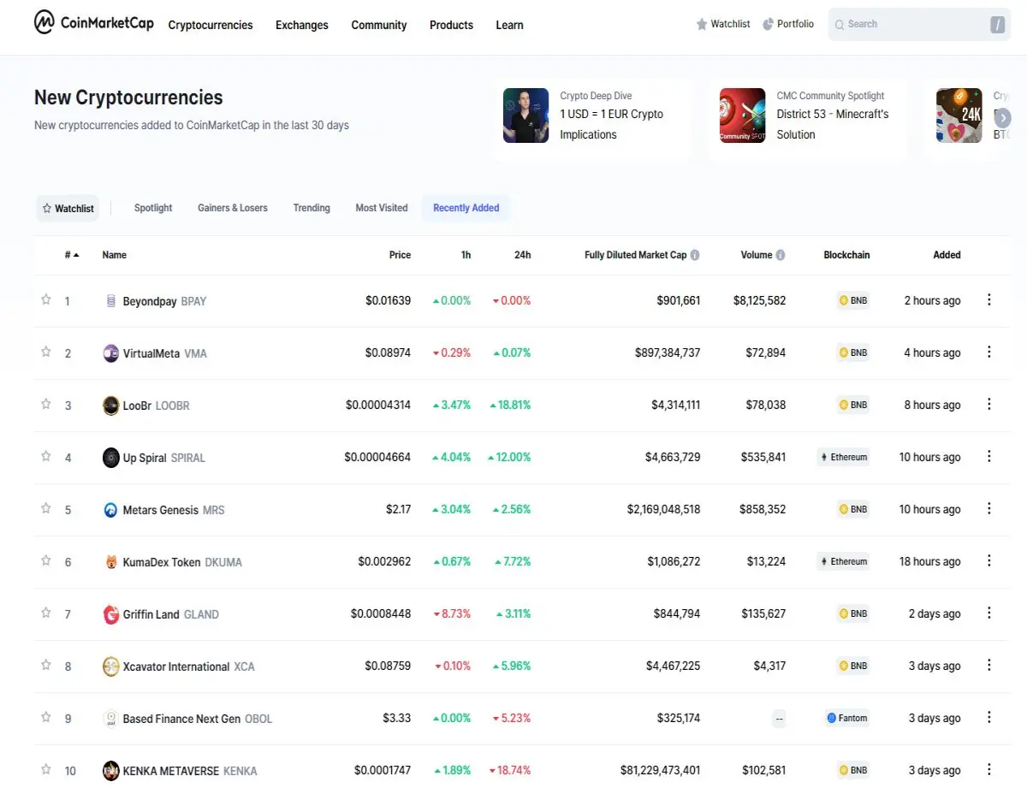This screenshot has width=1027, height=794.
Task: Star Xcavator International for watchlist
Action: point(46,665)
